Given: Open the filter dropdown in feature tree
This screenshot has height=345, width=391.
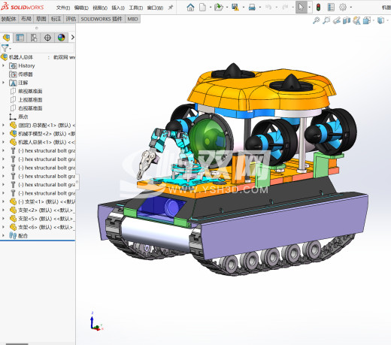Looking at the screenshot, I should coord(6,48).
